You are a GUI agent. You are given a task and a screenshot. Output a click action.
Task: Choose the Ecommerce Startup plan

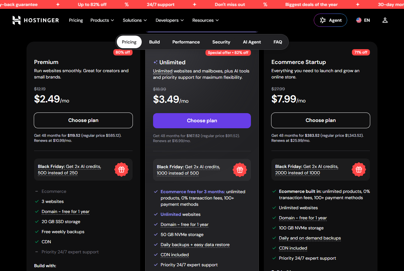321,120
